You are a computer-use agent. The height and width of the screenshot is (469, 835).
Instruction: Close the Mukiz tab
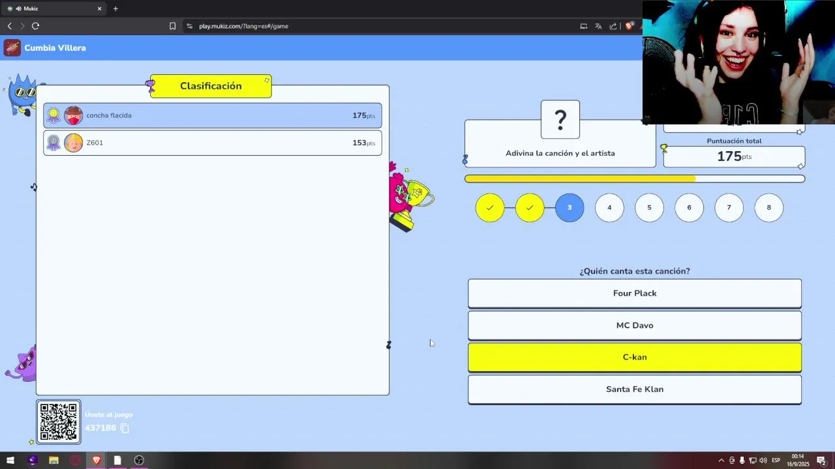pos(100,8)
